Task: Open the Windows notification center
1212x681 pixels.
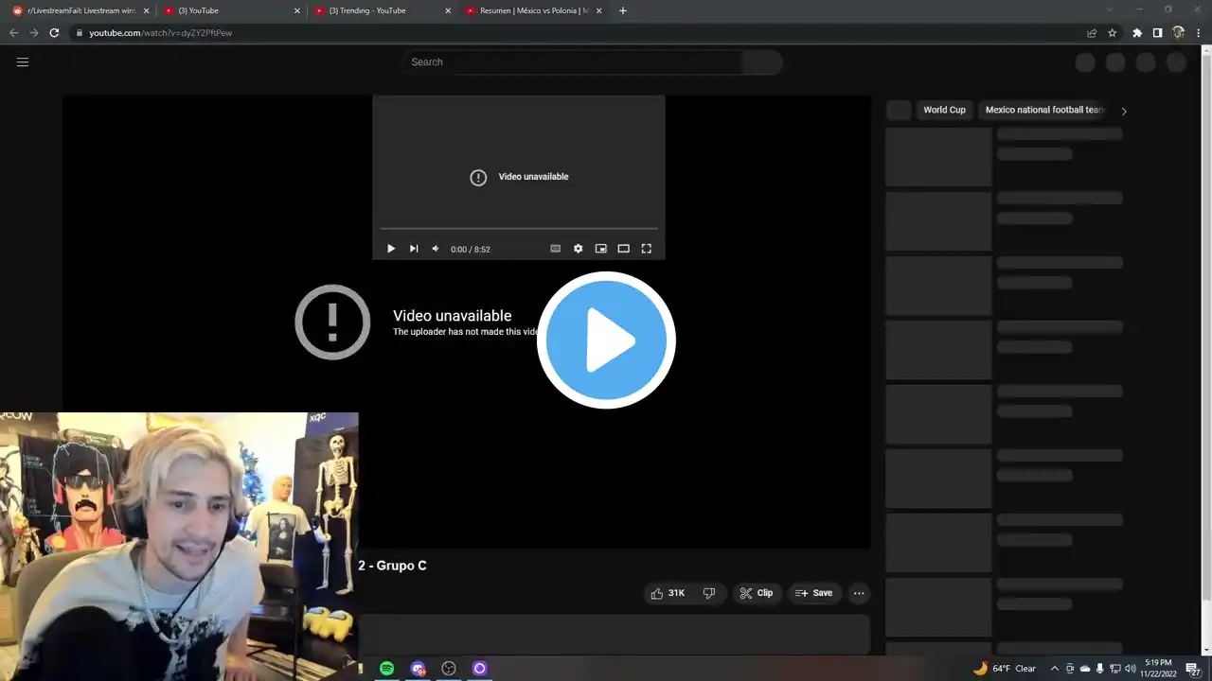Action: 1194,669
